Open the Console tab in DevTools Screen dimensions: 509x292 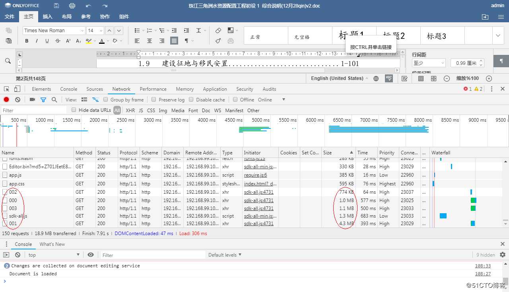(69, 89)
